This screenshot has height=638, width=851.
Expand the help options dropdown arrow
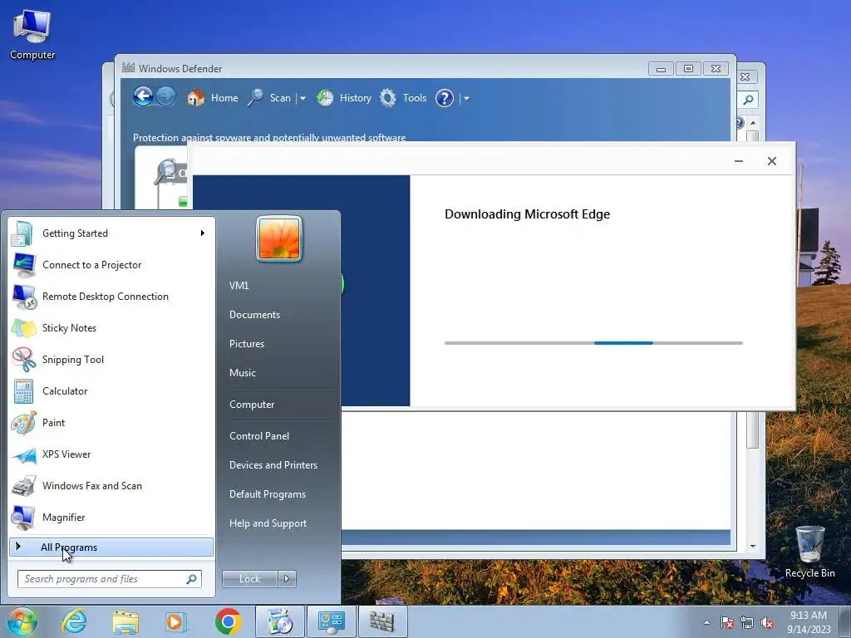coord(466,99)
